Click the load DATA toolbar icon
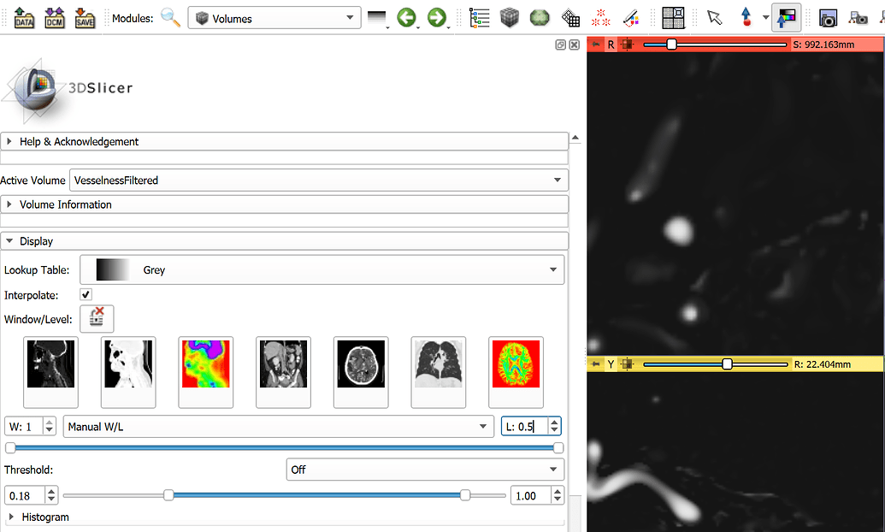This screenshot has width=885, height=532. click(x=24, y=17)
